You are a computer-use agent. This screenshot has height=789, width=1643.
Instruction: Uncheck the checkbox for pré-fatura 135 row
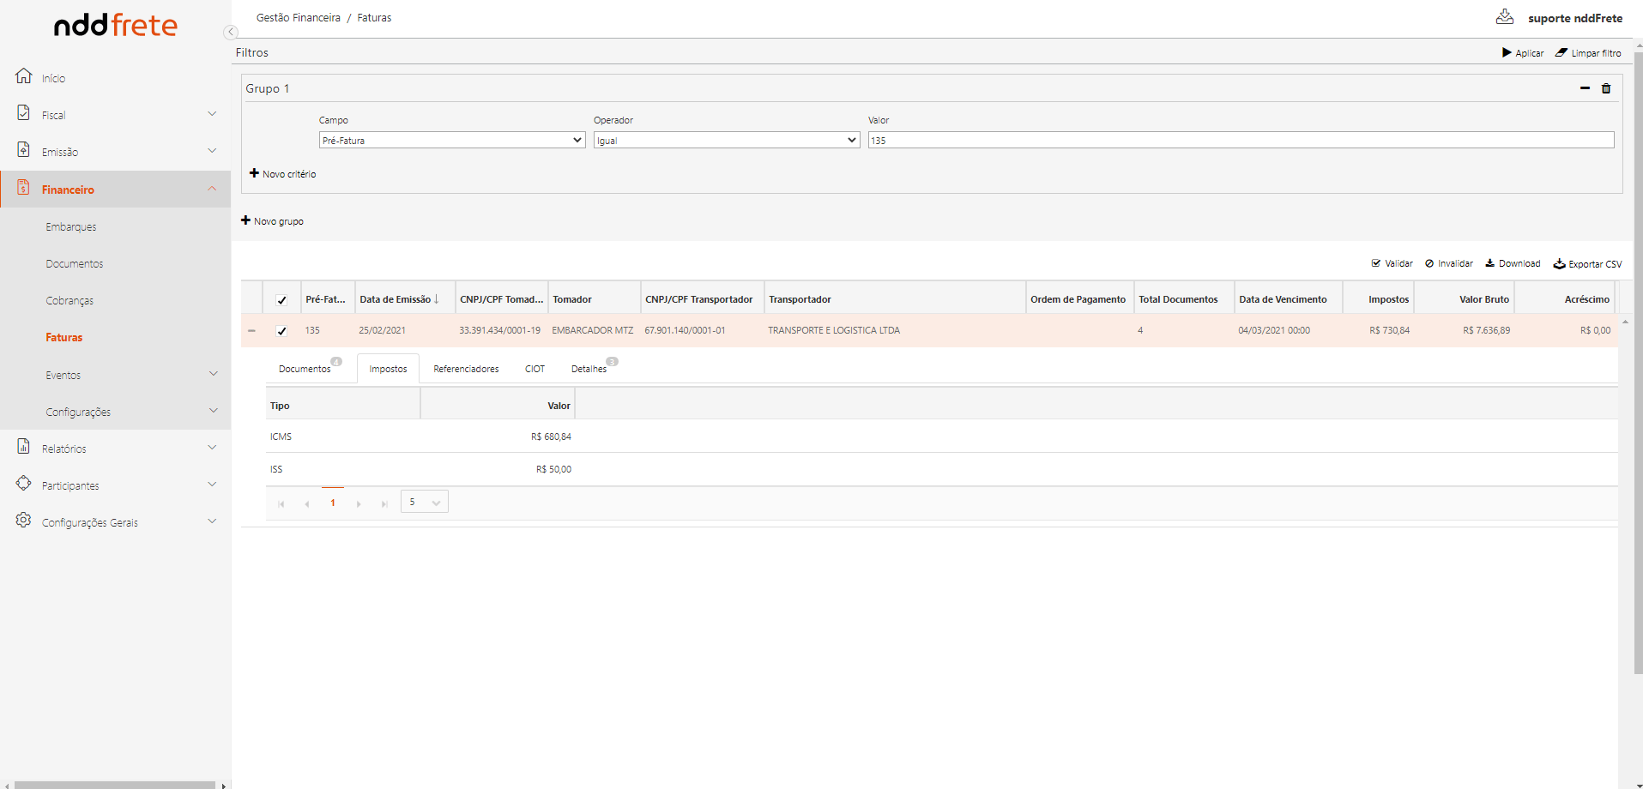point(281,331)
